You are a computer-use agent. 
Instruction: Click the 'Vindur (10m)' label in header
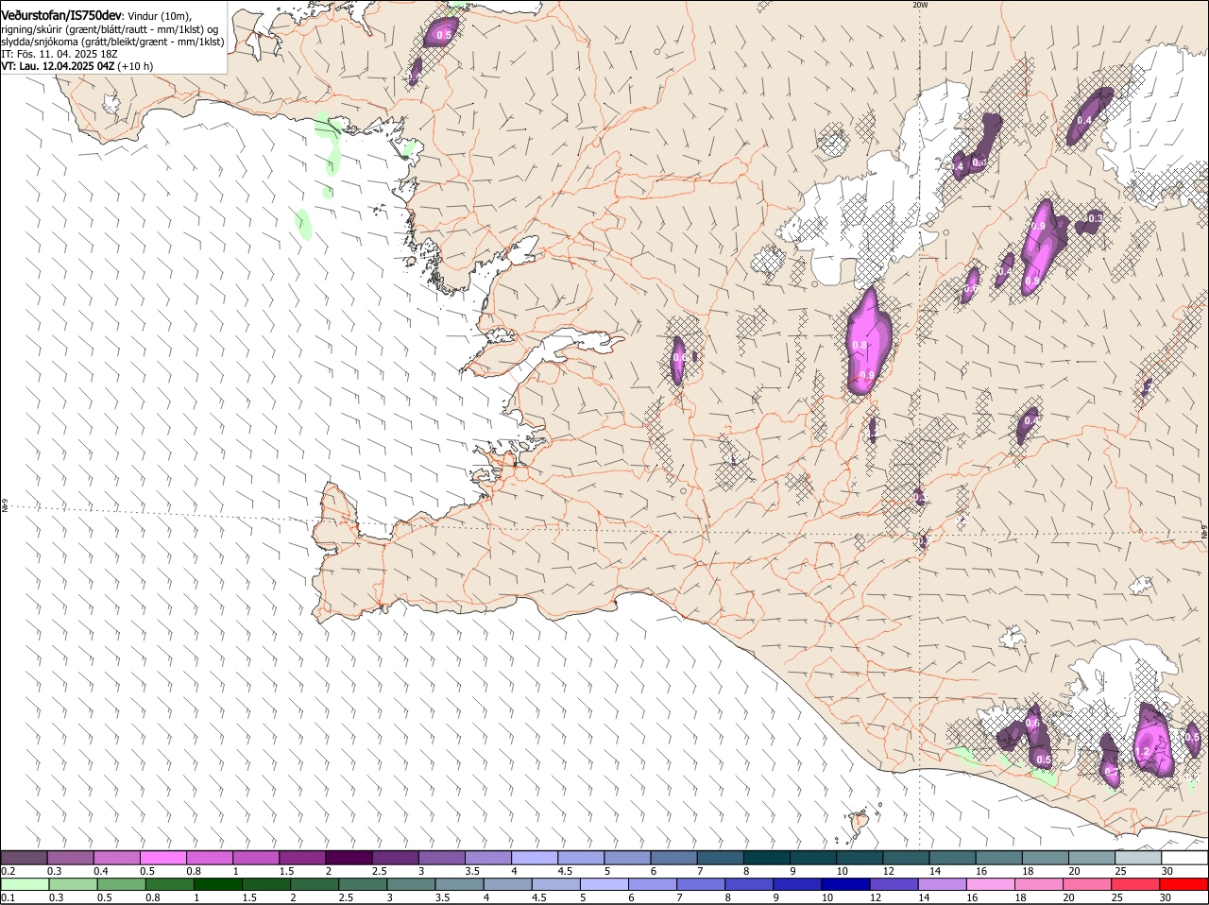point(160,15)
